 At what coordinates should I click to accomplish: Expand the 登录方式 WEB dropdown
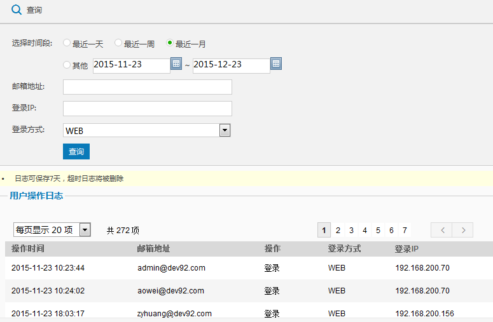click(x=224, y=130)
